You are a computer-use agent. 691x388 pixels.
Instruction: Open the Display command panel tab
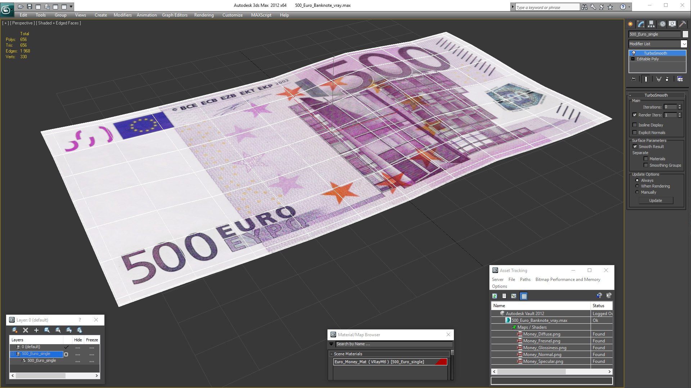(x=672, y=24)
